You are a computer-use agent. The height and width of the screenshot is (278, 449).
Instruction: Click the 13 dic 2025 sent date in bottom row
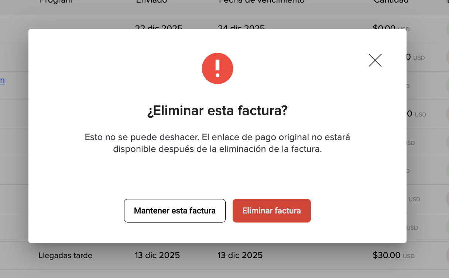coord(157,255)
